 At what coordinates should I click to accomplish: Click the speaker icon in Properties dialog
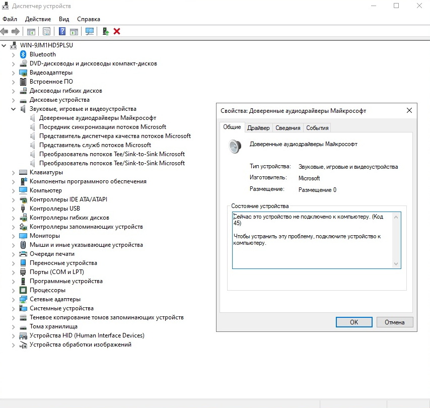pyautogui.click(x=235, y=146)
